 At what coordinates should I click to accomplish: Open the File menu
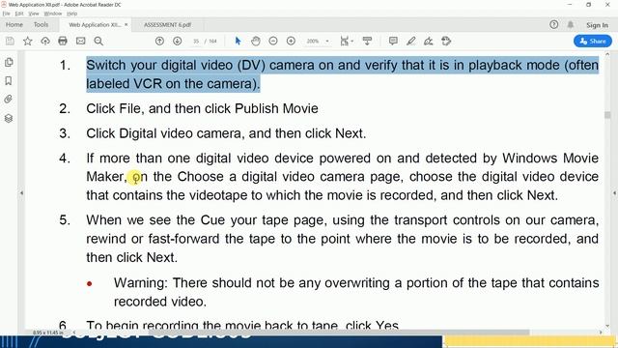tap(7, 14)
